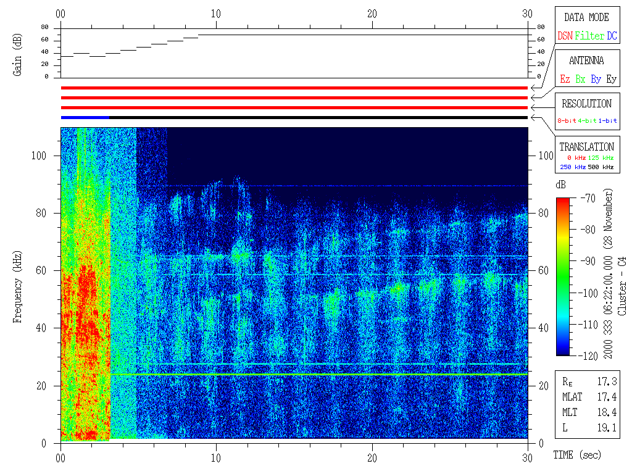Select the blue 1-bit resolution entry
Viewport: 632px width, 474px height.
point(607,121)
